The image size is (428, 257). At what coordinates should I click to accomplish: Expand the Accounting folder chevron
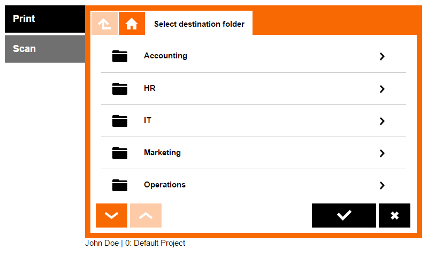[382, 56]
